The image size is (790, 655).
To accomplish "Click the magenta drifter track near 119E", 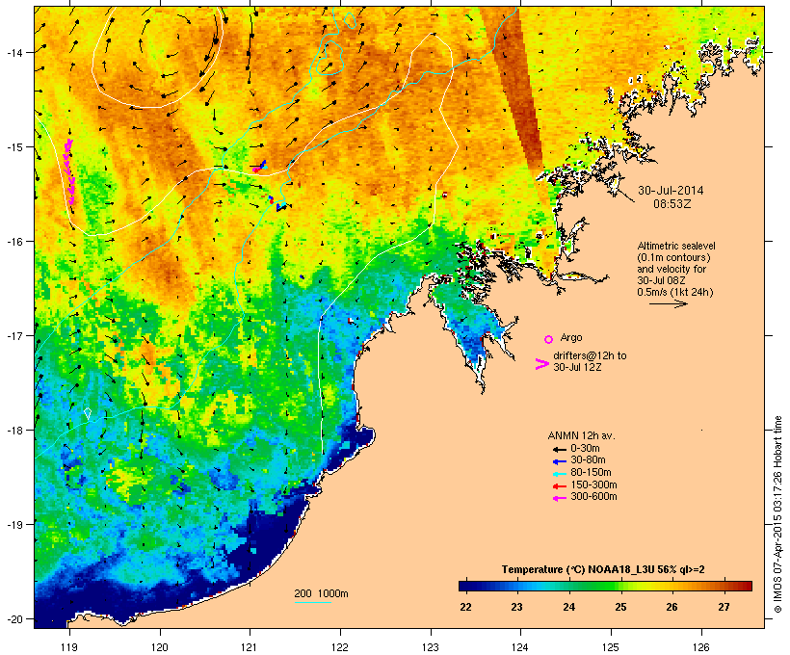I will (x=69, y=171).
